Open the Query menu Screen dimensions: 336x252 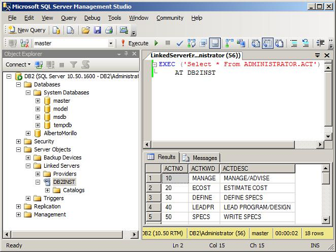(x=69, y=18)
